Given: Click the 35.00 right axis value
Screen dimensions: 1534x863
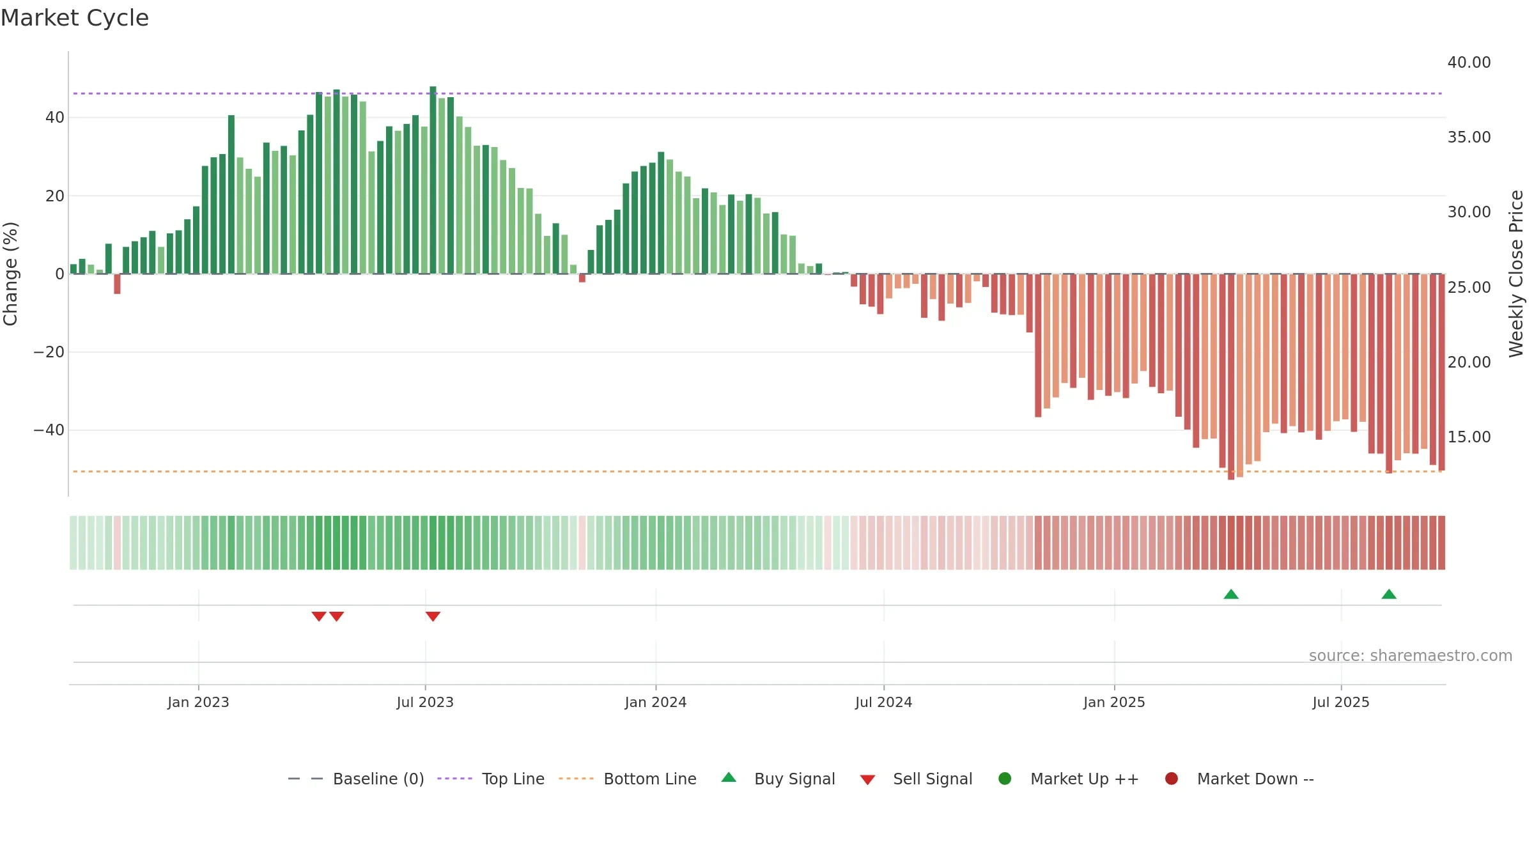Looking at the screenshot, I should (x=1469, y=137).
